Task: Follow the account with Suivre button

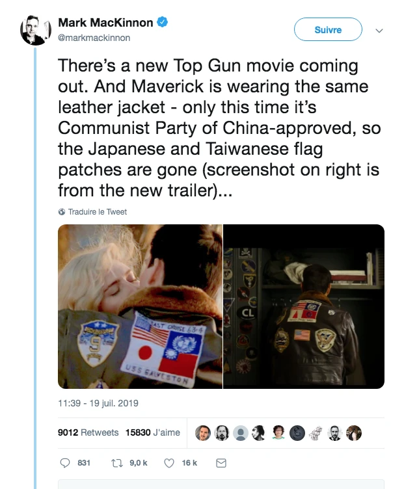Action: click(x=328, y=29)
